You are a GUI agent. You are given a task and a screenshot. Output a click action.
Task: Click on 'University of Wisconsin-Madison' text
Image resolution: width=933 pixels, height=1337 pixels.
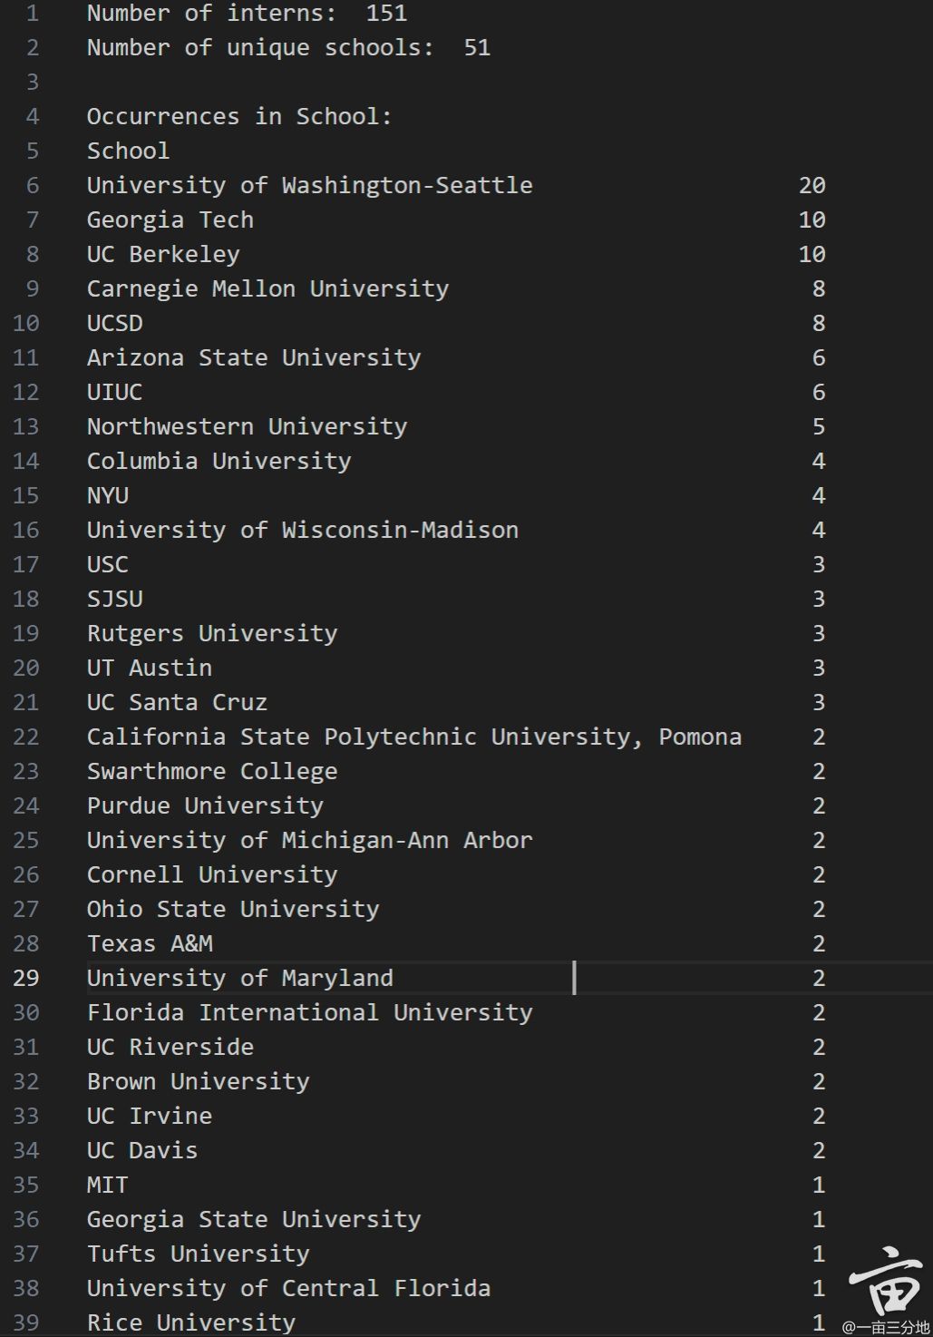tap(302, 530)
